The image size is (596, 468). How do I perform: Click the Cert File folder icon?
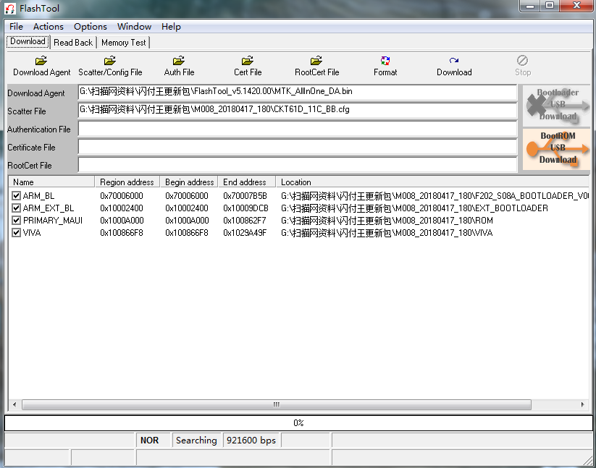click(x=248, y=61)
